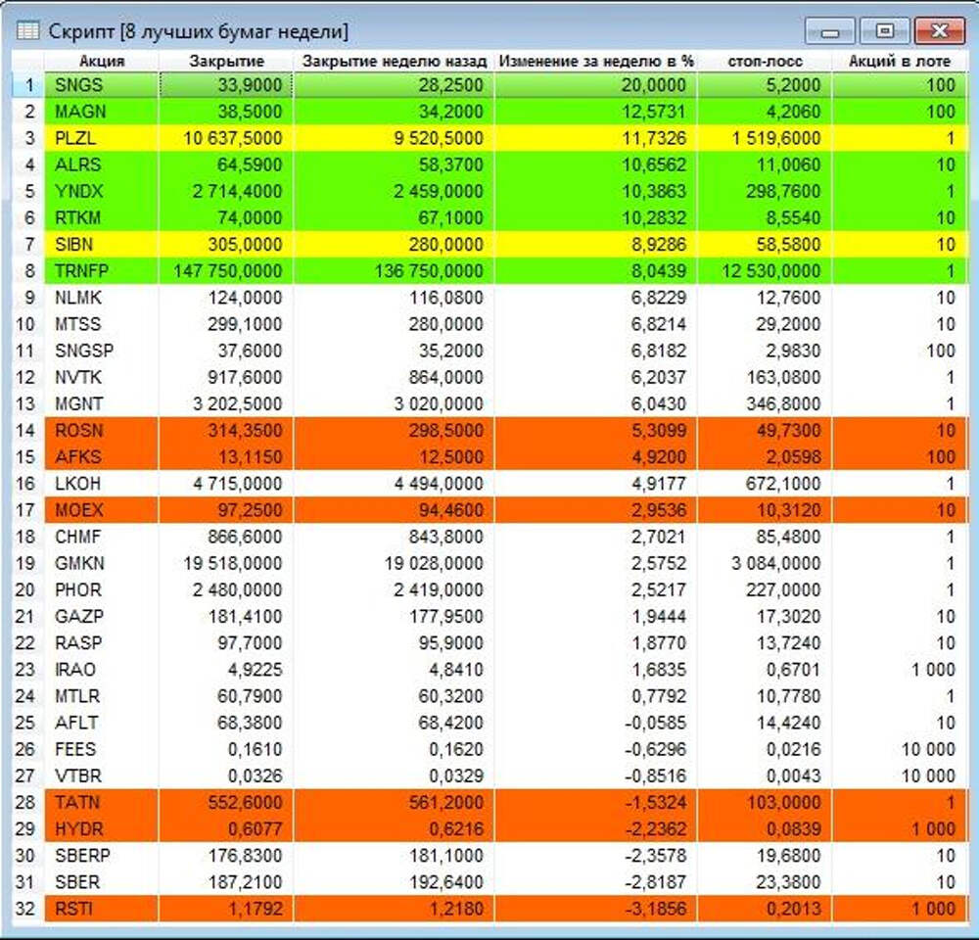Select the green TRNFP ticker cell
The height and width of the screenshot is (940, 979).
click(x=82, y=271)
